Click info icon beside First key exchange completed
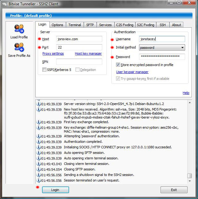This screenshot has height=199, width=198. click(39, 122)
